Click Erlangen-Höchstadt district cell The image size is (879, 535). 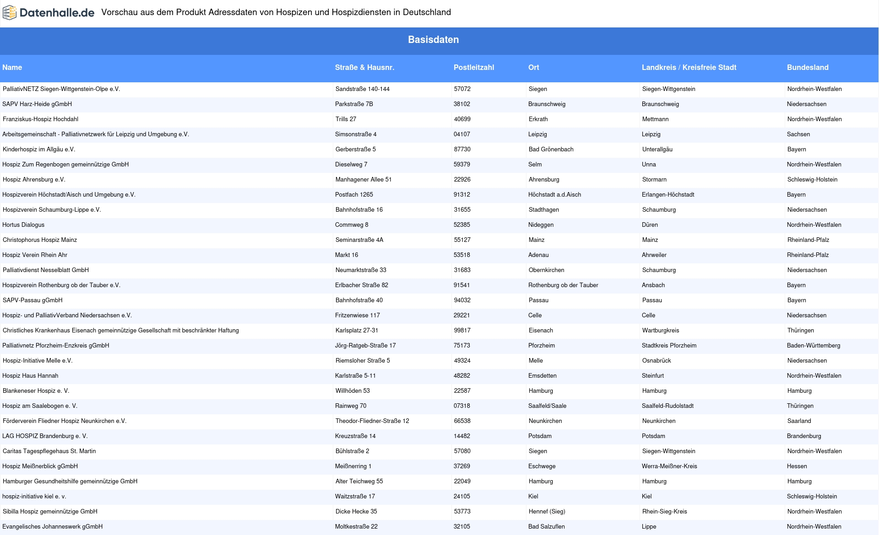tap(668, 195)
